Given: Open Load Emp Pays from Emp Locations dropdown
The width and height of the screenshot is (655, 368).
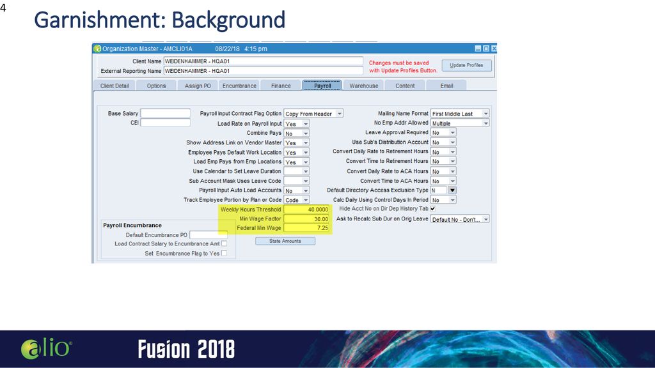Looking at the screenshot, I should point(297,162).
